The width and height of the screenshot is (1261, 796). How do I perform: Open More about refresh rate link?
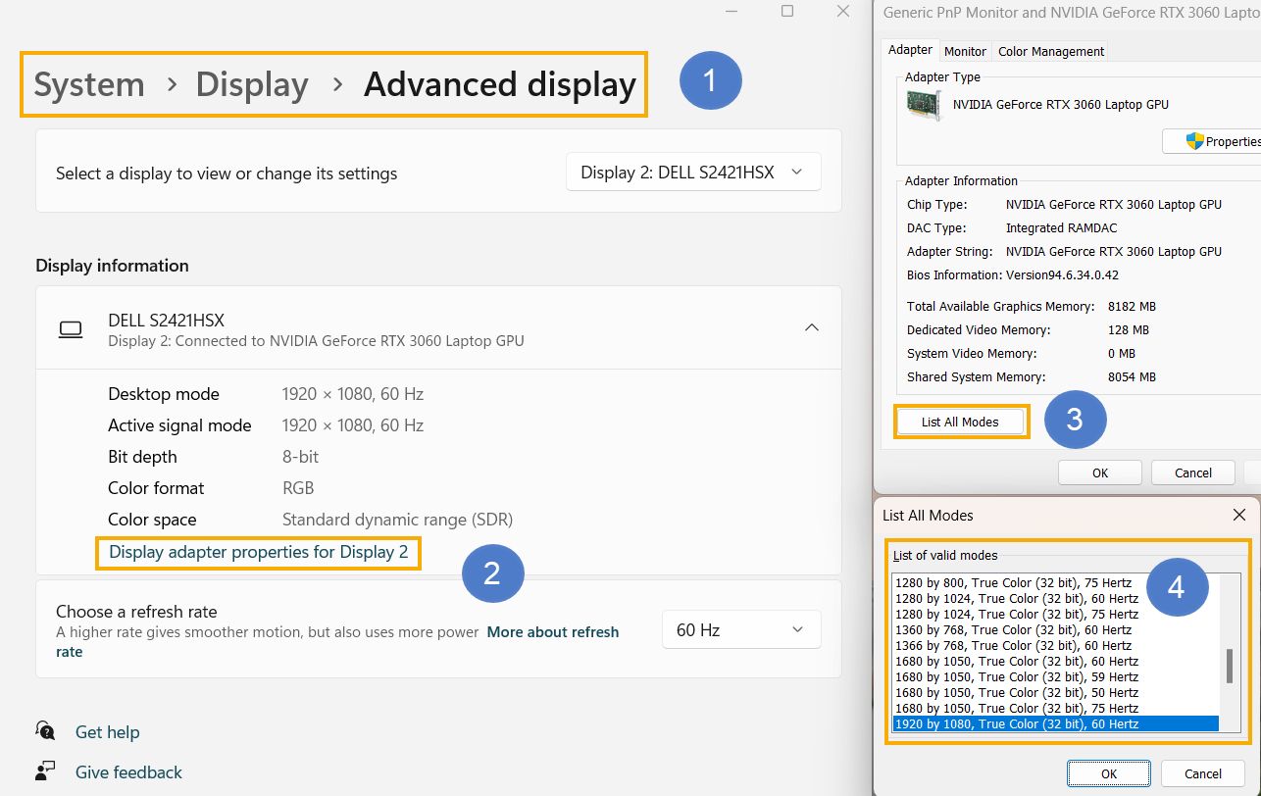coord(337,642)
